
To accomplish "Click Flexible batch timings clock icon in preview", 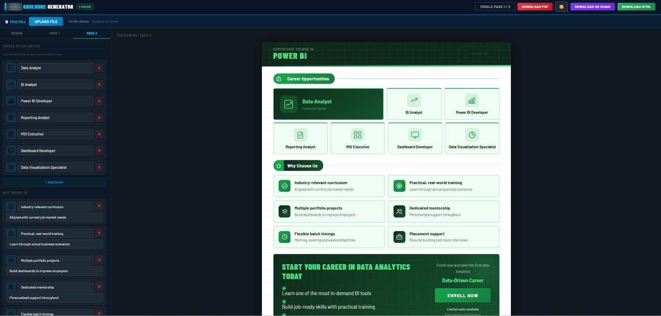I will [x=284, y=237].
